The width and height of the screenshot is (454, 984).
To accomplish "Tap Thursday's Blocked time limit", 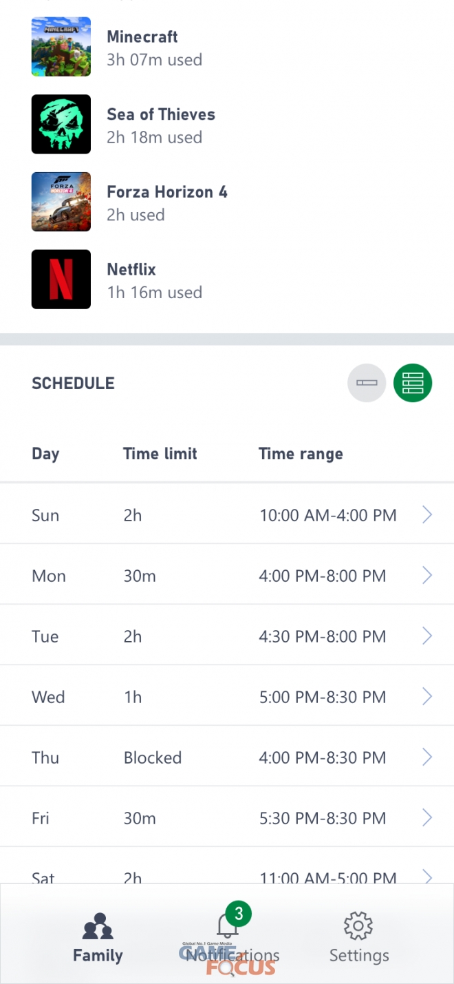I will click(153, 757).
